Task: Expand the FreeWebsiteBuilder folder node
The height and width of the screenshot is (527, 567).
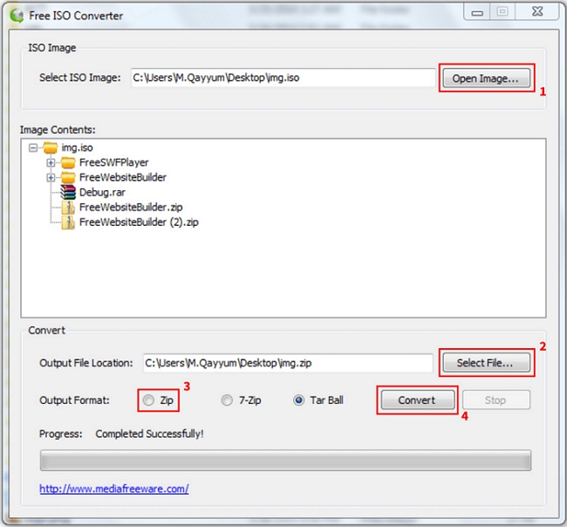Action: click(x=51, y=178)
